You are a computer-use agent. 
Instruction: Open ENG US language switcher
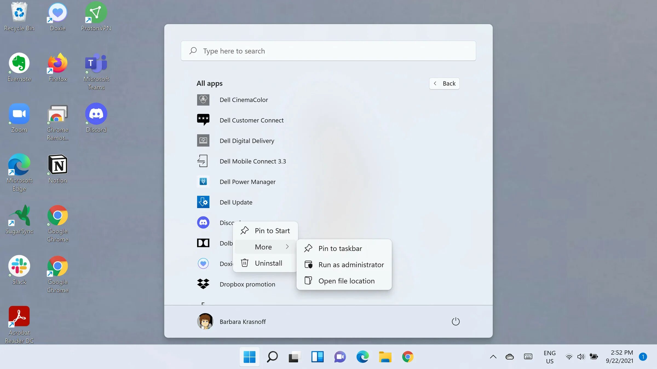549,357
